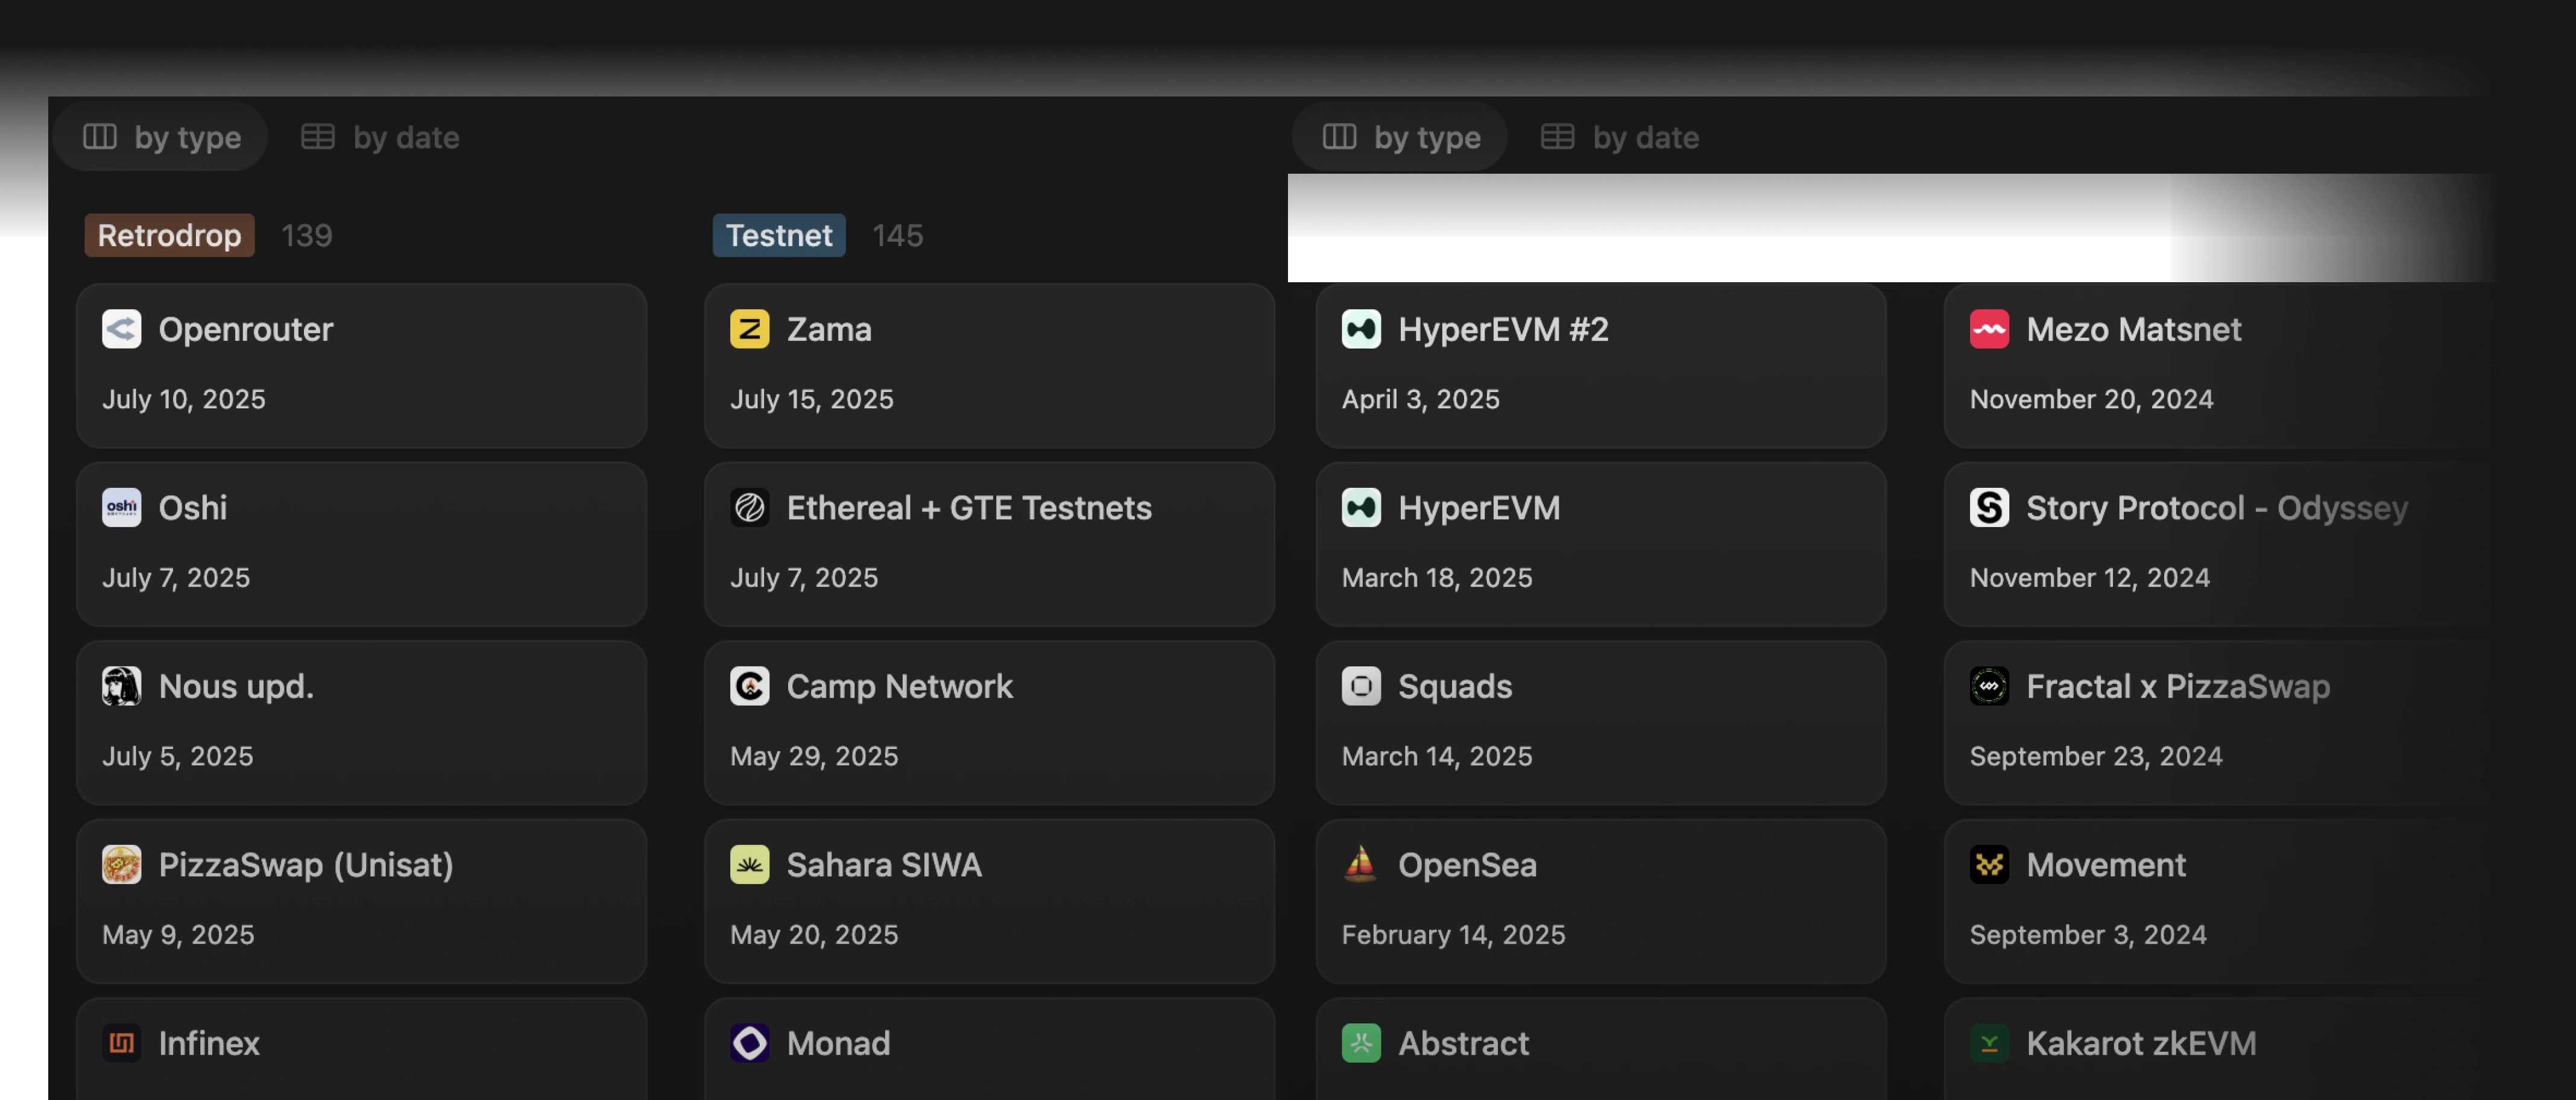
Task: Click the 'Monad' title text
Action: (838, 1043)
